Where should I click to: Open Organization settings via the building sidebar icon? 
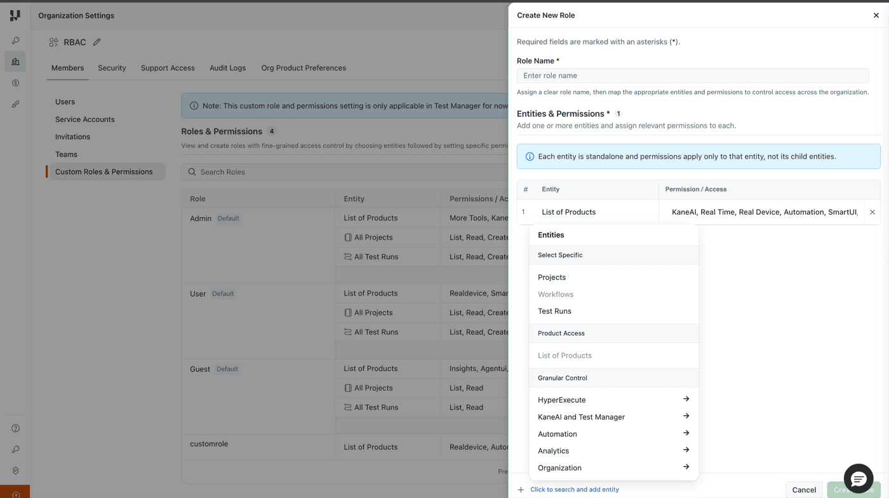15,62
